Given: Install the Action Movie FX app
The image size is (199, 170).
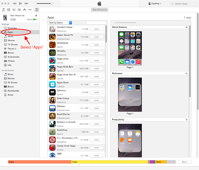Looking at the screenshot, I should point(96,37).
